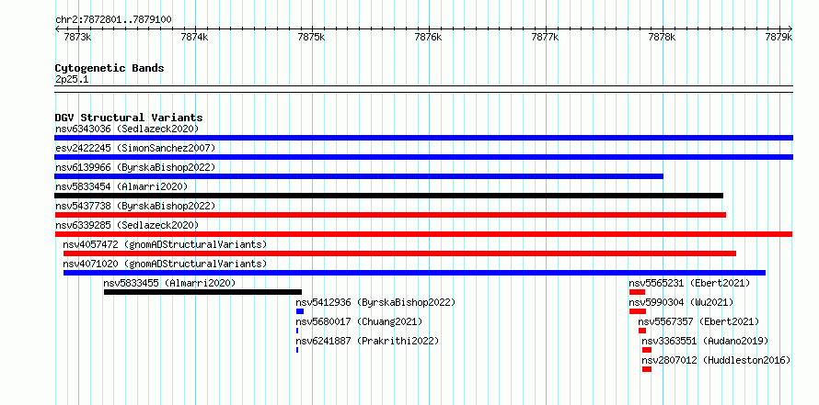Click the nsv5833455 (Almarri2020) label

pos(169,283)
